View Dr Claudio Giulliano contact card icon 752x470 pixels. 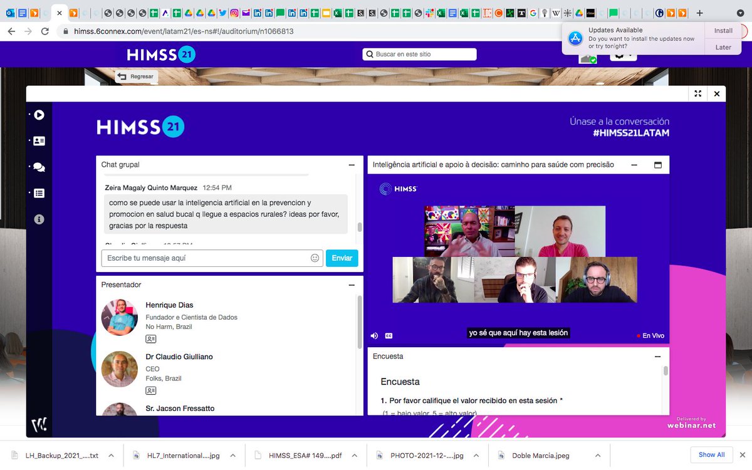[x=150, y=390]
